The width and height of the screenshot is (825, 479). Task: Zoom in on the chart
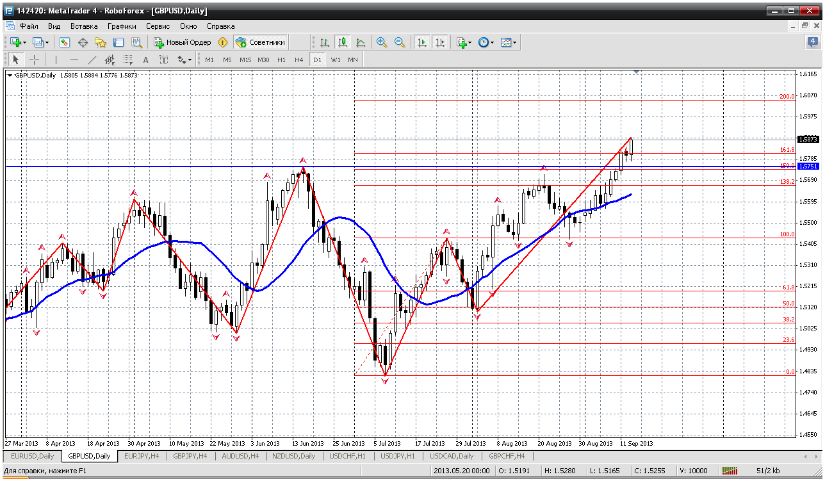click(382, 42)
